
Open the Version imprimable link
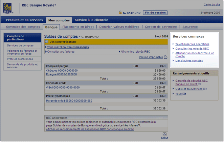[x=151, y=57]
